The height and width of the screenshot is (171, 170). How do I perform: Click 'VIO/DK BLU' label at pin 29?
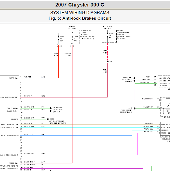29,154
